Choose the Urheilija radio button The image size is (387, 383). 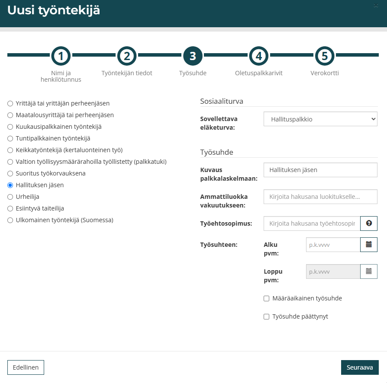[x=10, y=197]
